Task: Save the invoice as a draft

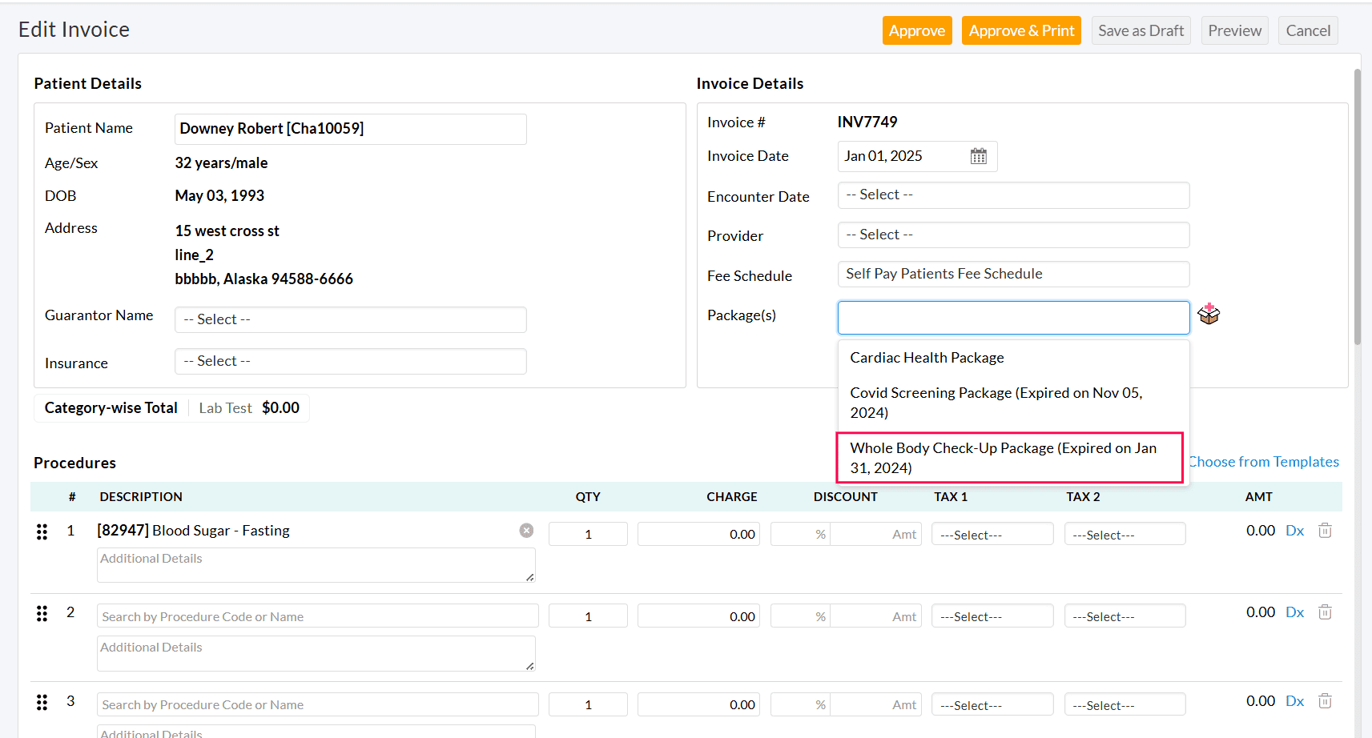Action: pos(1141,30)
